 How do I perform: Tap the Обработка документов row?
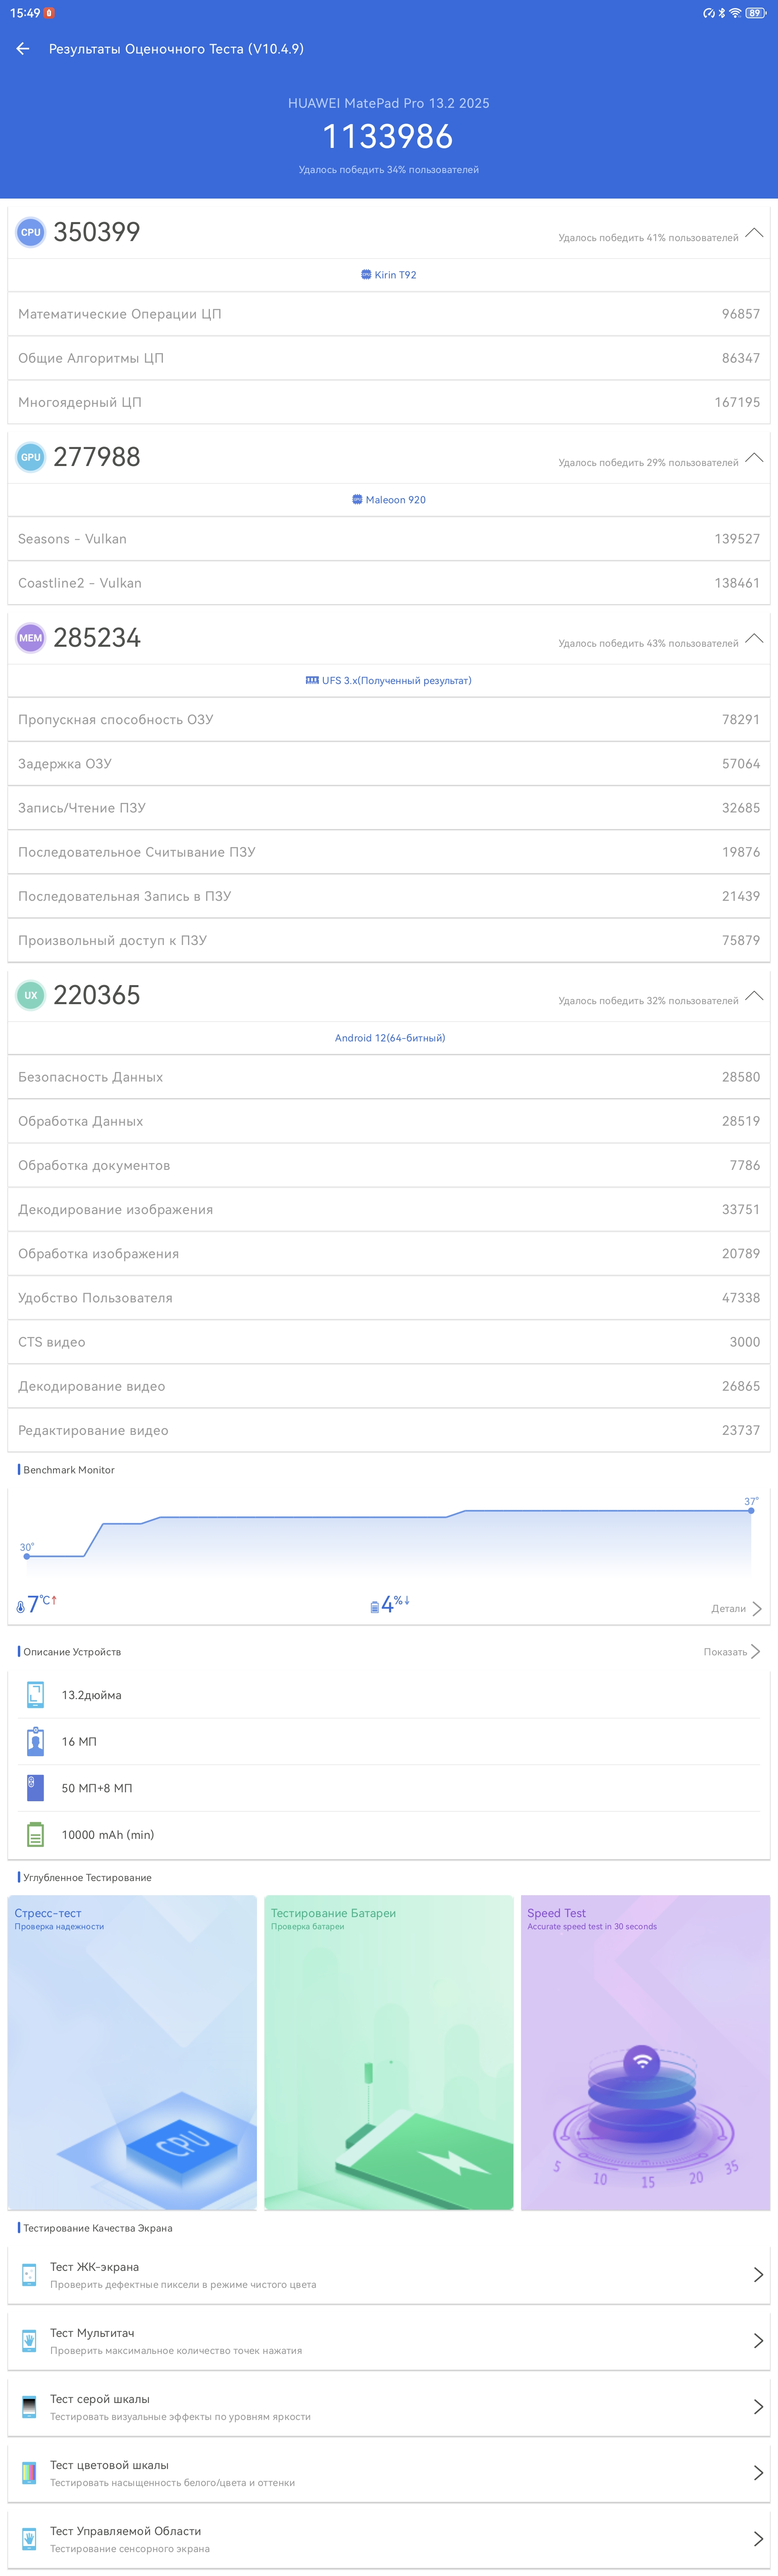(x=389, y=1165)
